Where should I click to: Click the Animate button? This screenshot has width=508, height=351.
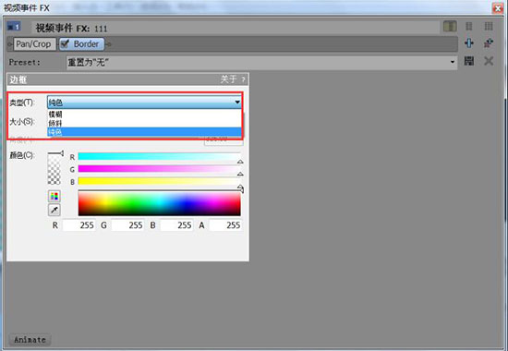(x=30, y=340)
